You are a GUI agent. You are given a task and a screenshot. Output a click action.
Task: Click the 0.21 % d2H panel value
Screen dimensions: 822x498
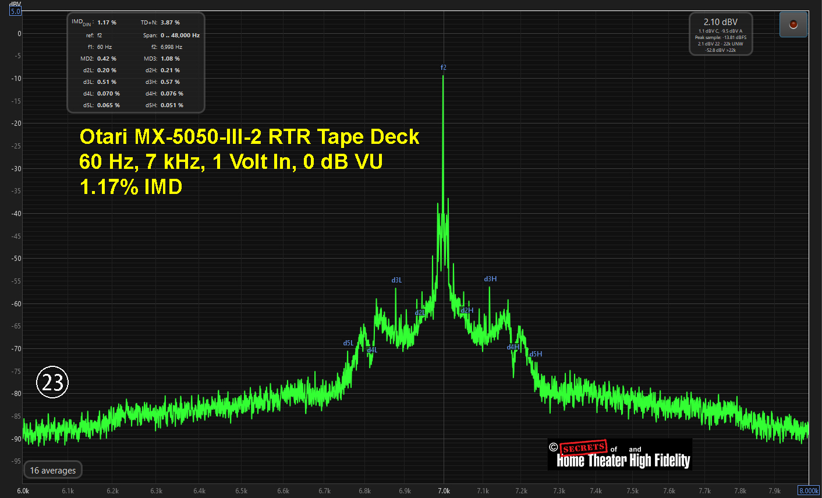pos(170,70)
